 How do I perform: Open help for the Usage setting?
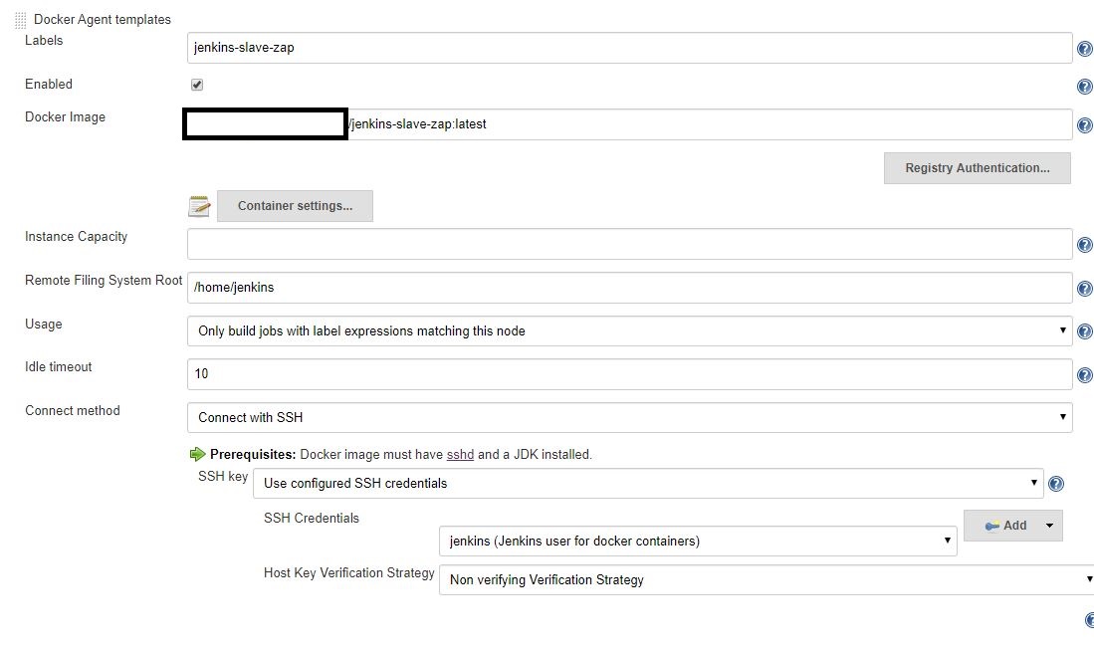[x=1084, y=331]
